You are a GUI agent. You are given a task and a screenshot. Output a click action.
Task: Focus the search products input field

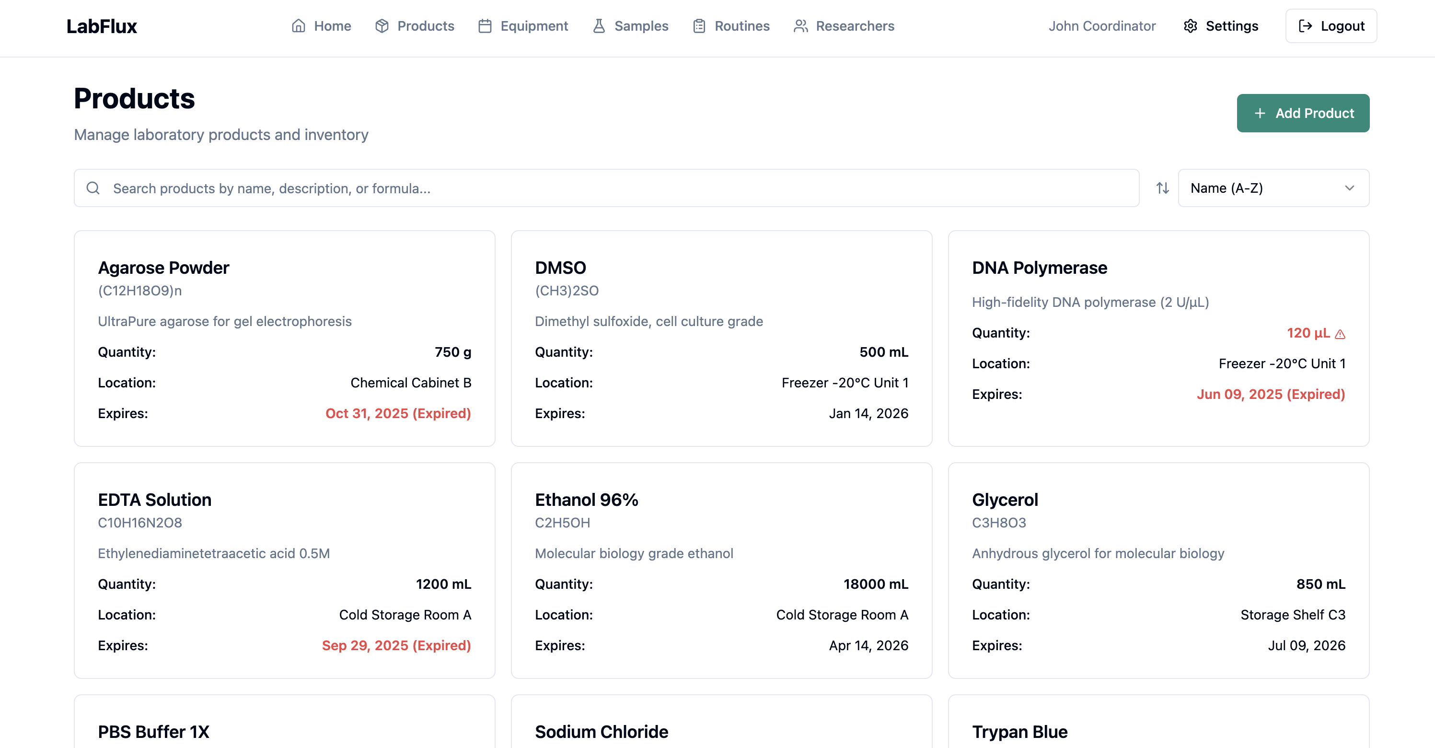tap(613, 188)
